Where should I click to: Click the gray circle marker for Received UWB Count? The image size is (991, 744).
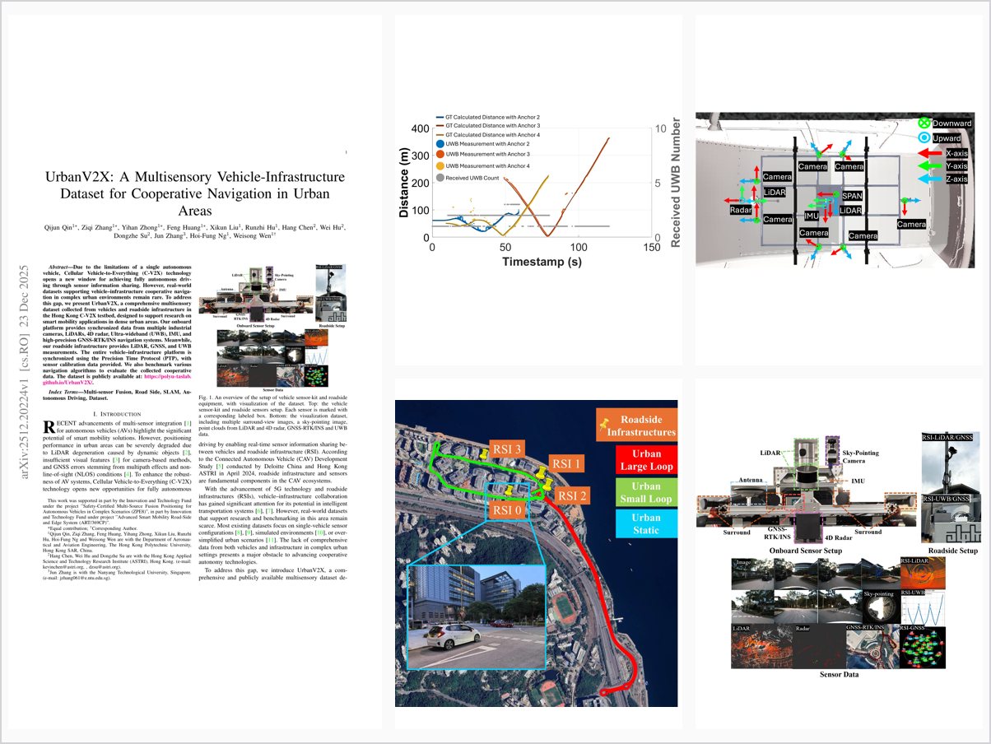click(x=442, y=177)
